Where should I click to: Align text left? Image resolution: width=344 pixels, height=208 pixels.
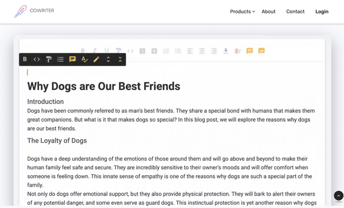tap(190, 51)
